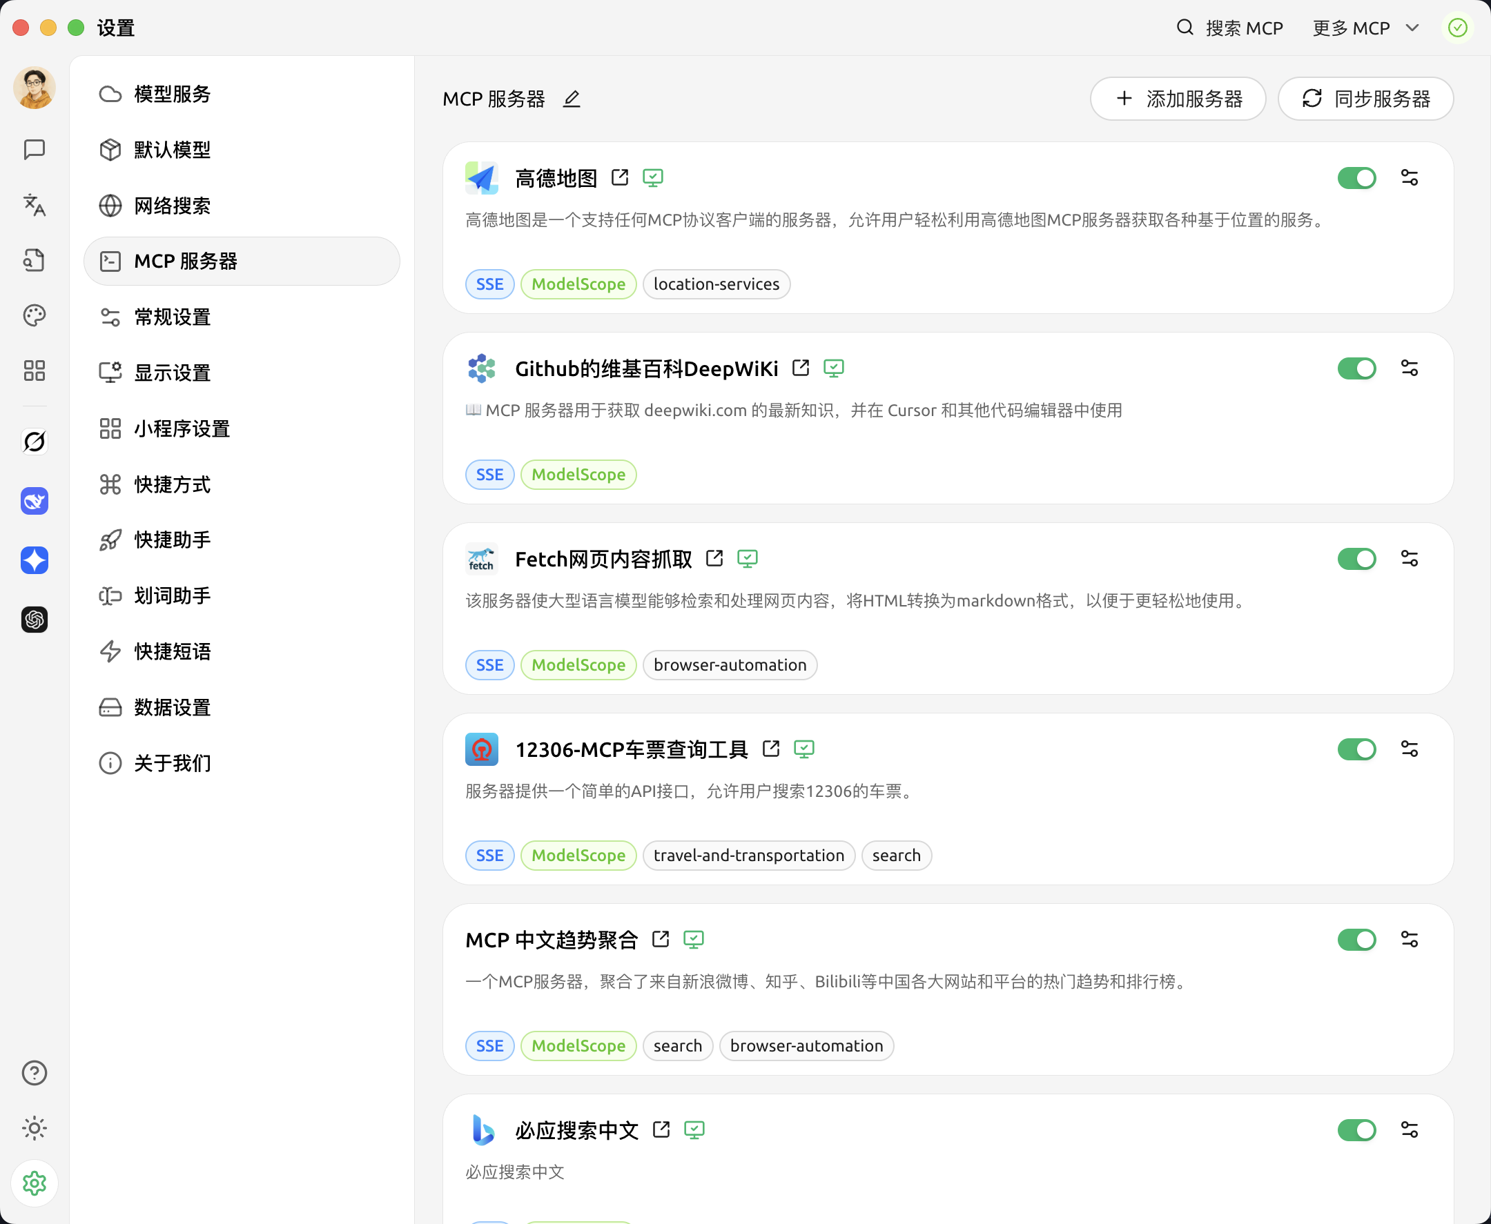This screenshot has height=1224, width=1491.
Task: Open 划词助手 settings section
Action: tap(241, 595)
